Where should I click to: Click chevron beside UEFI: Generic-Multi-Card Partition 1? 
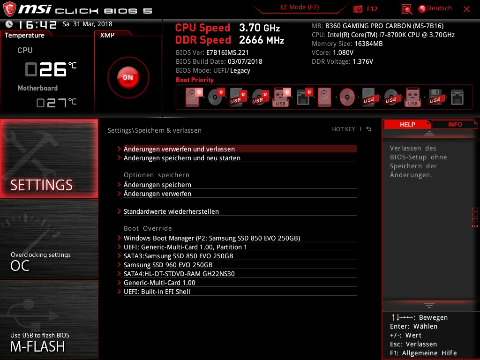(x=119, y=247)
